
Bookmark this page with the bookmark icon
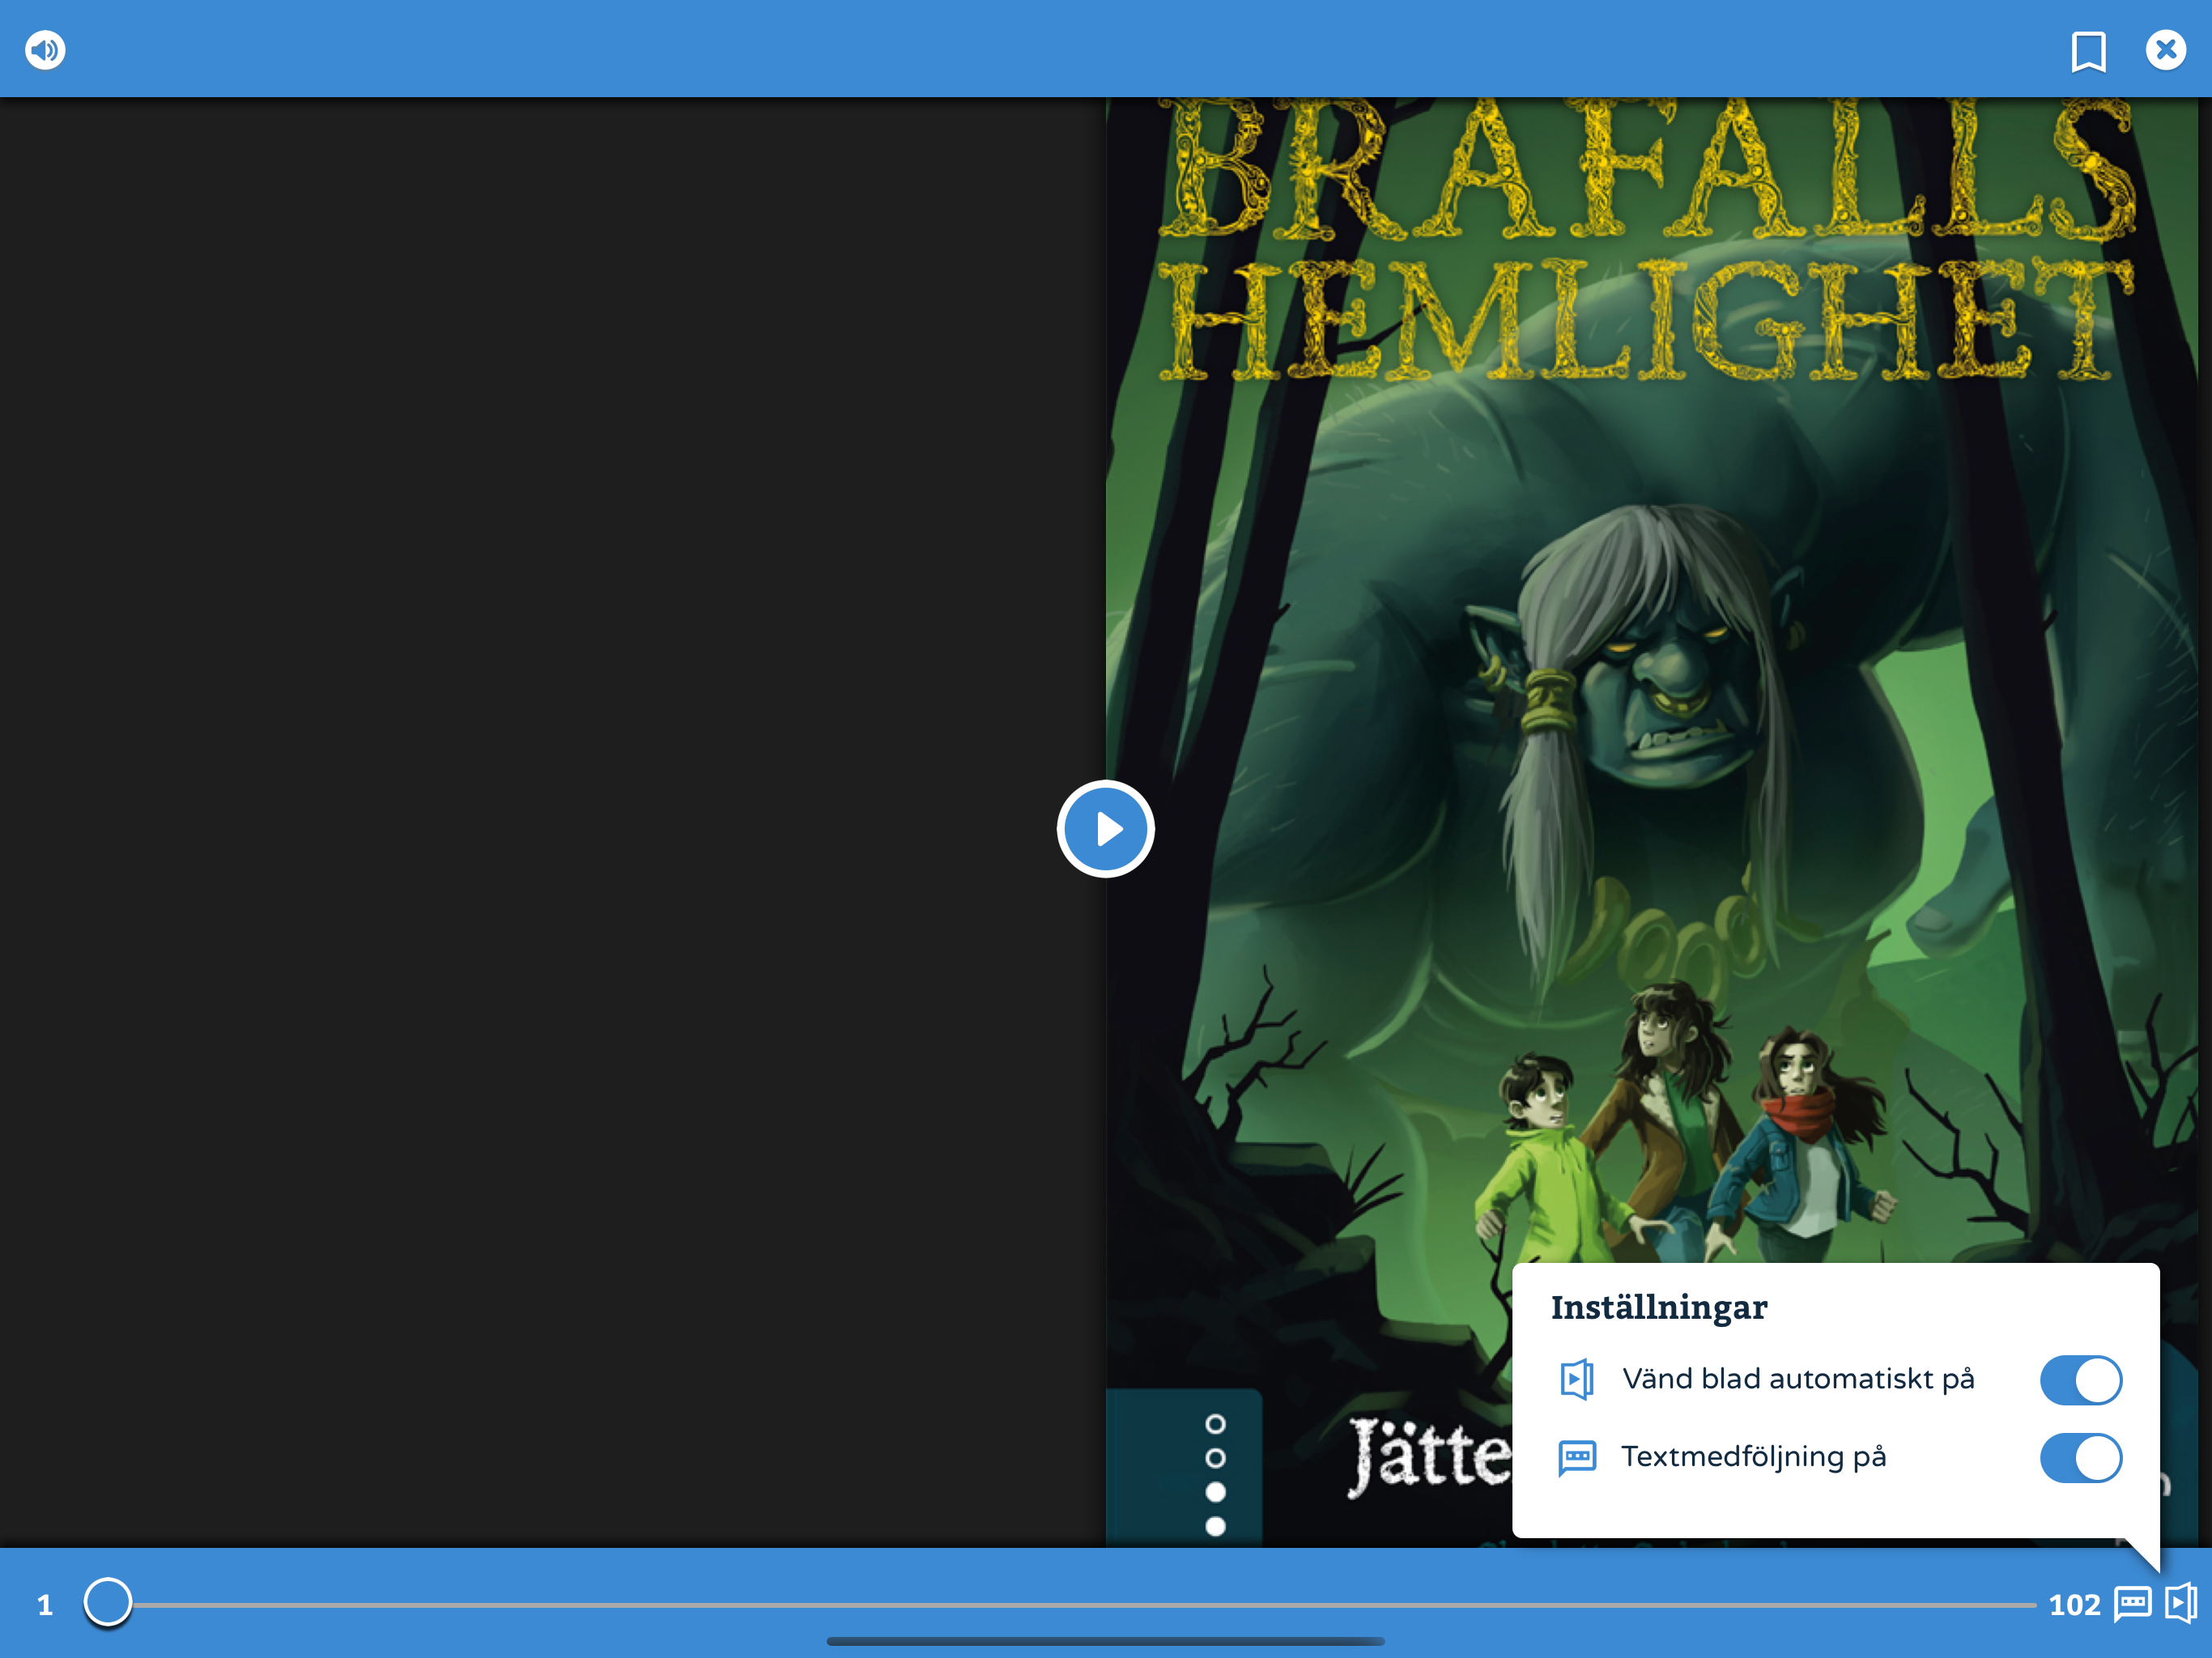click(2088, 52)
